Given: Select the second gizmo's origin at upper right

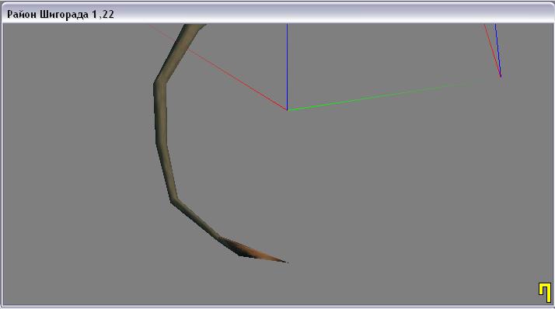Looking at the screenshot, I should (x=501, y=75).
